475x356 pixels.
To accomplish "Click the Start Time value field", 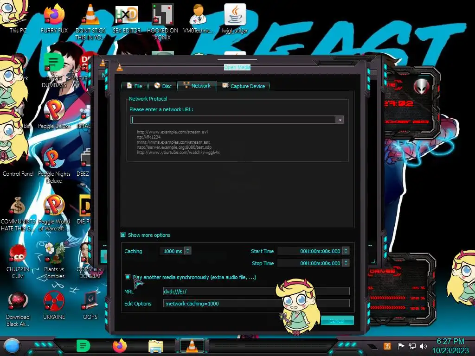I will [x=309, y=251].
